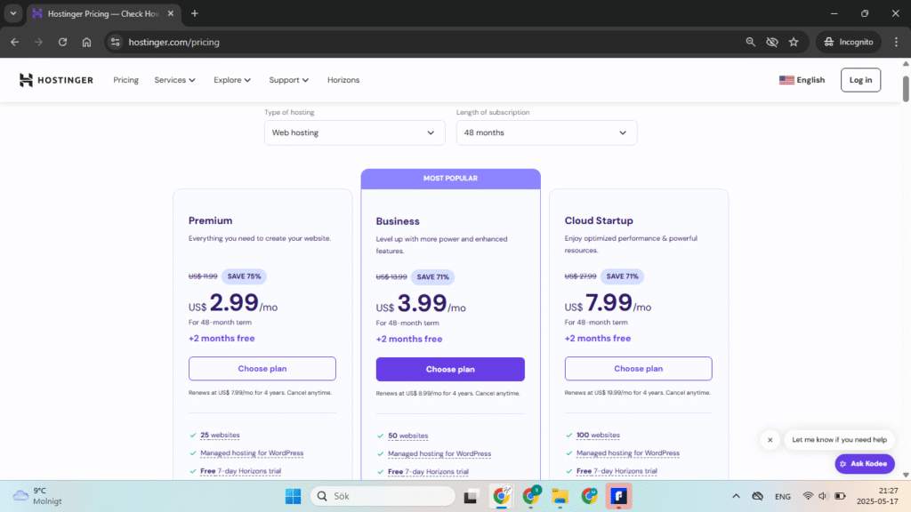Open File Explorer from the taskbar
This screenshot has height=512, width=911.
560,496
